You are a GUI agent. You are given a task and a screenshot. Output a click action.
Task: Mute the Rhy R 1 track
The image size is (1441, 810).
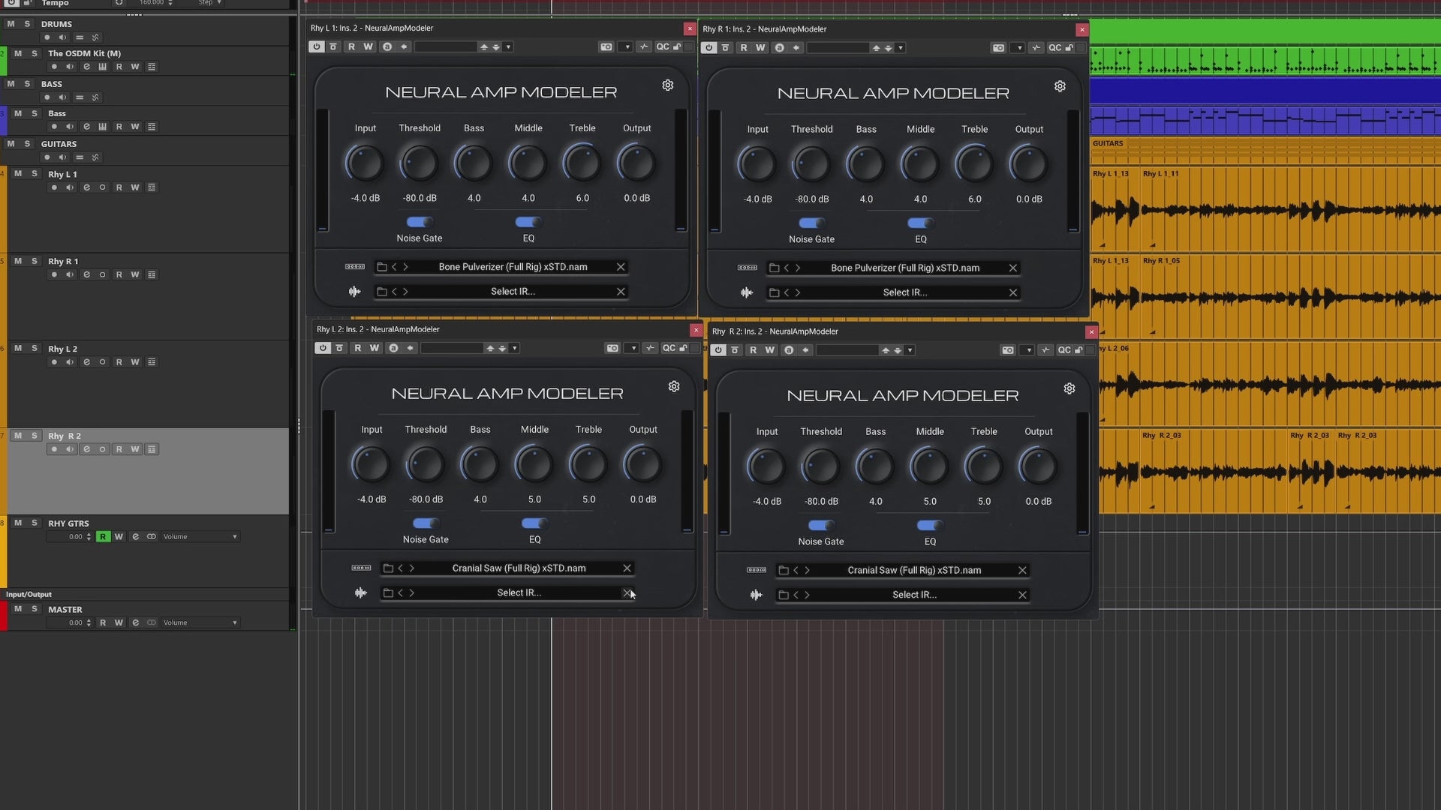click(18, 261)
